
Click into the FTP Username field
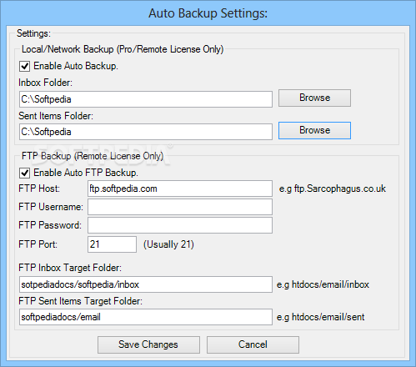[x=180, y=207]
